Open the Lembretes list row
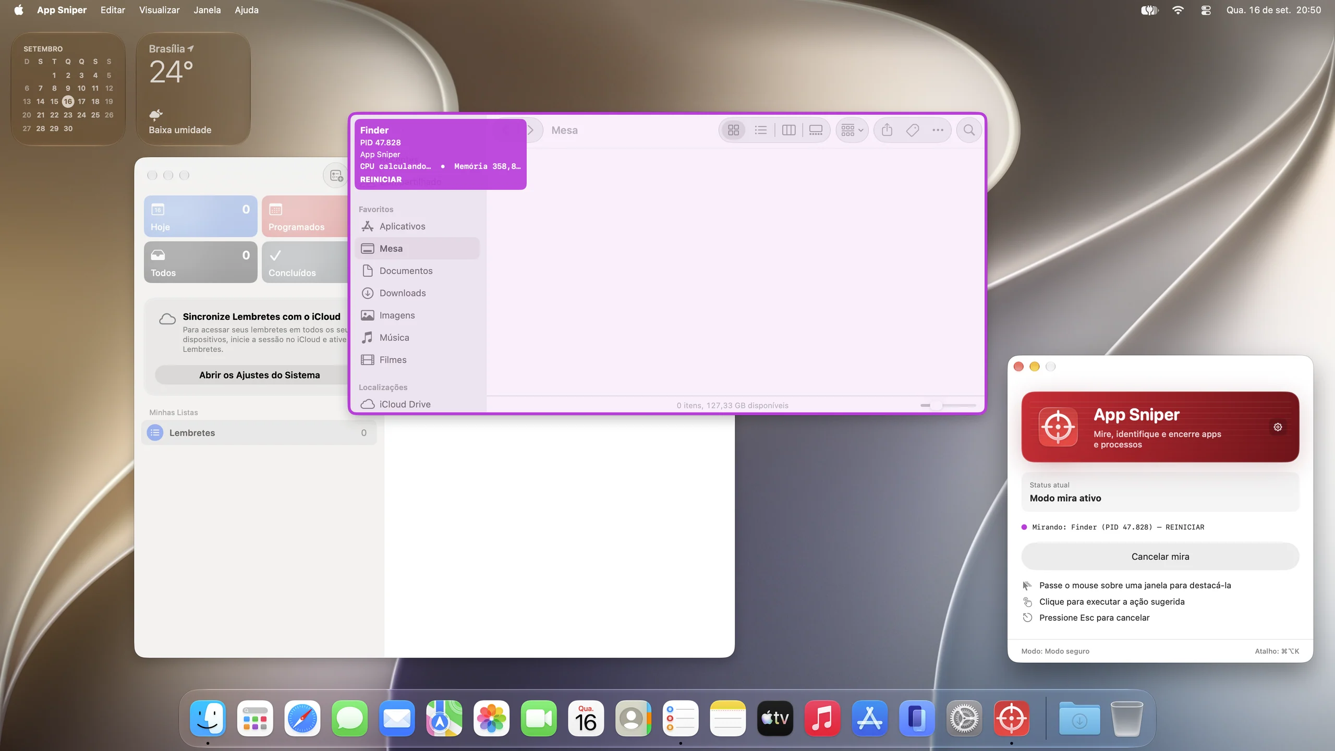The height and width of the screenshot is (751, 1335). coord(259,433)
